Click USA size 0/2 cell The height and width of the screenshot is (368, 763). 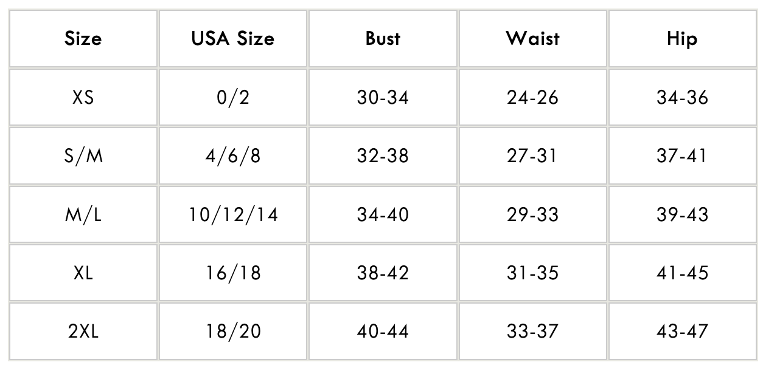(x=232, y=97)
